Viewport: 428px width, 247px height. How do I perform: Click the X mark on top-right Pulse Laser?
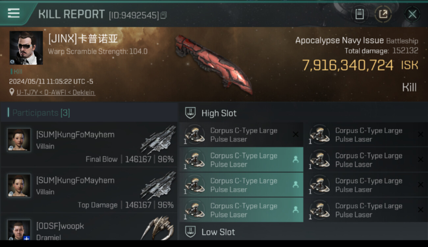click(420, 134)
